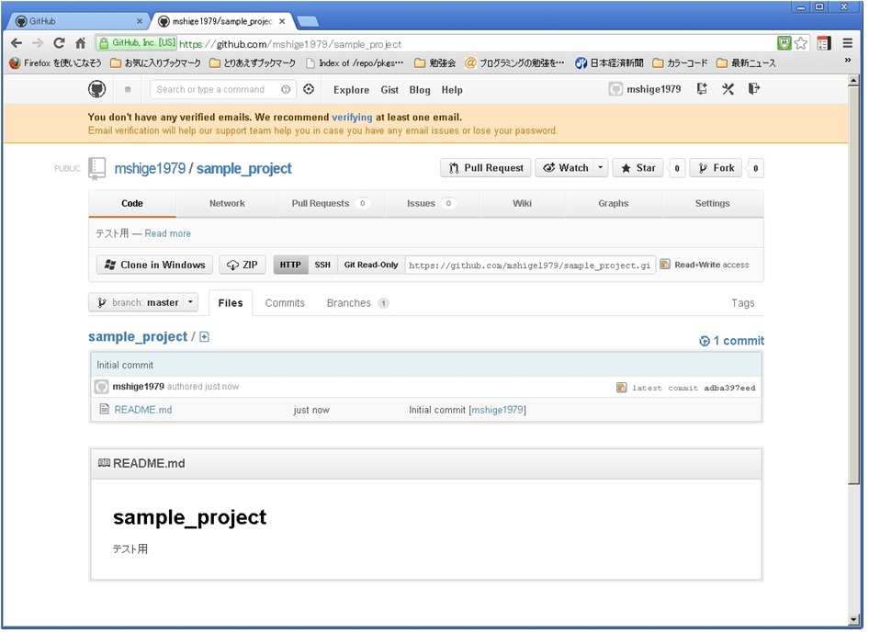Click commit author avatar beside mshige1979
869x633 pixels.
(x=101, y=387)
